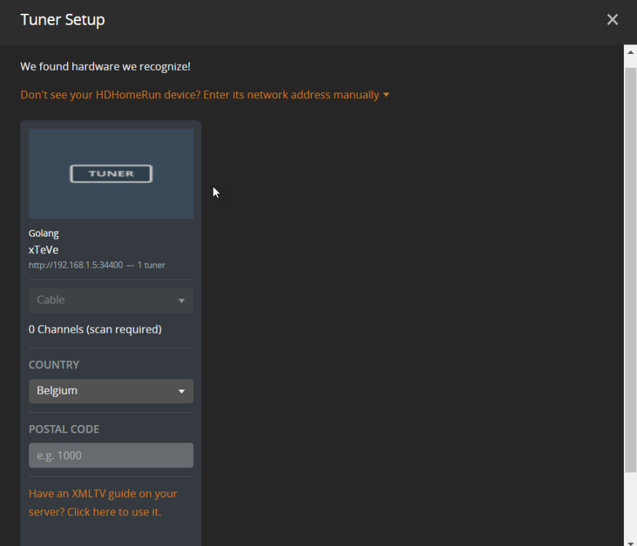Use the XMLTV guide link
The width and height of the screenshot is (637, 546).
coord(103,502)
